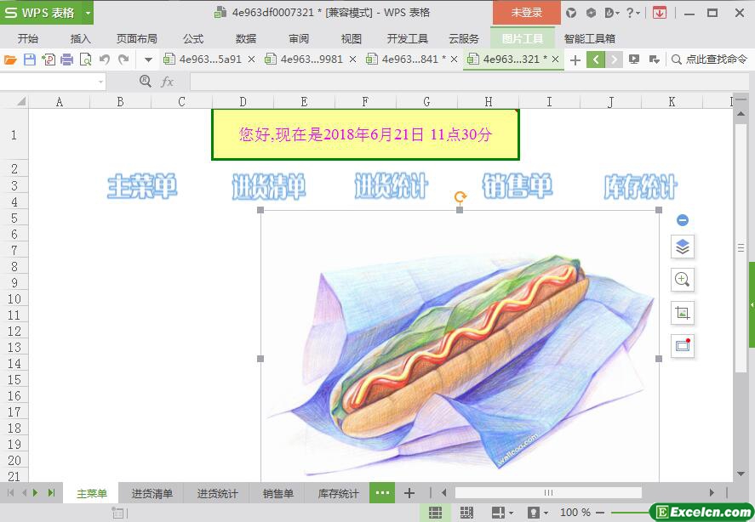Open the 公式 ribbon tab
The image size is (755, 522).
(x=193, y=38)
